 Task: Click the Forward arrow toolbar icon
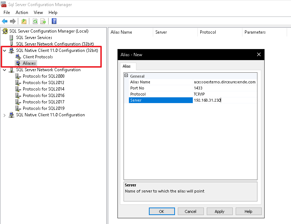[13, 21]
